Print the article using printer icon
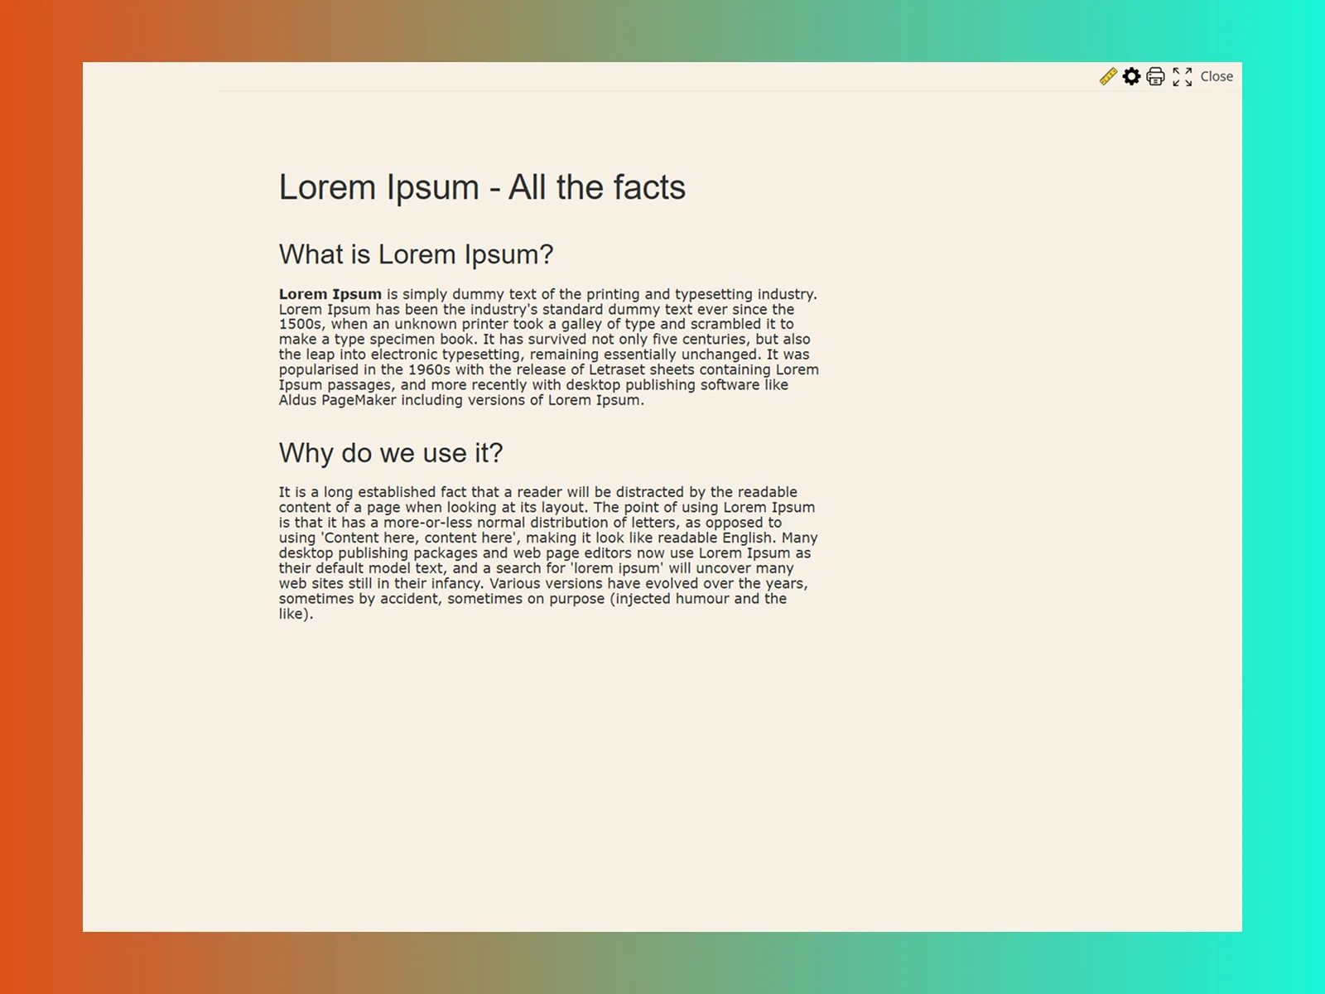1325x994 pixels. [1155, 77]
